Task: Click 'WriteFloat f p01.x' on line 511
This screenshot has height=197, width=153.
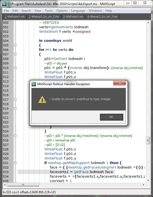Action: pyautogui.click(x=60, y=72)
